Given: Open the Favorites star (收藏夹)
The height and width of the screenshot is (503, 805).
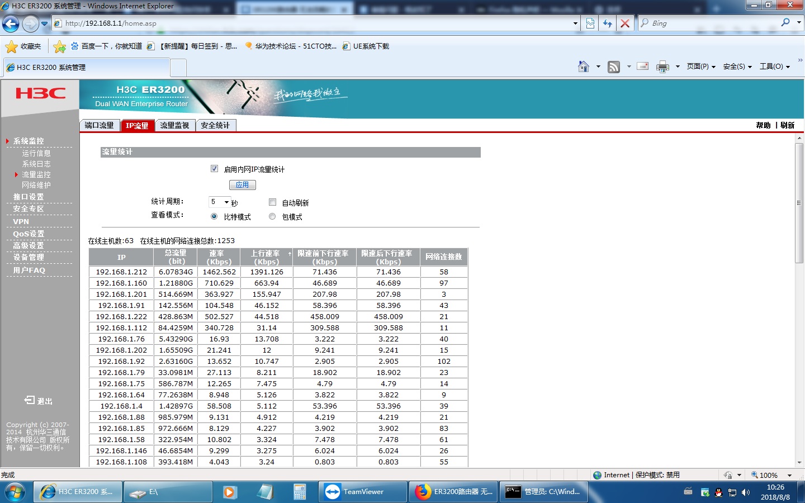Looking at the screenshot, I should click(x=23, y=46).
